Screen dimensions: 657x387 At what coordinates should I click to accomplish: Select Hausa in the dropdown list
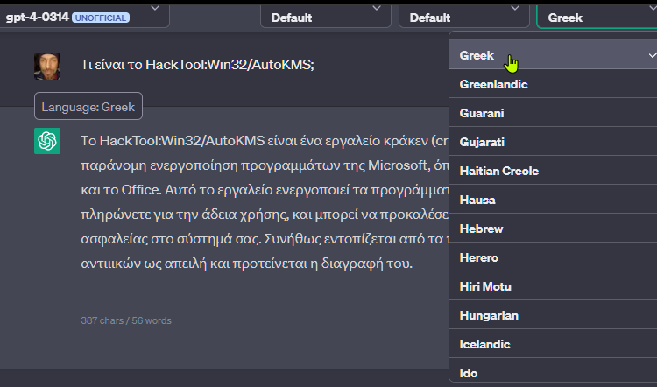[x=477, y=200]
